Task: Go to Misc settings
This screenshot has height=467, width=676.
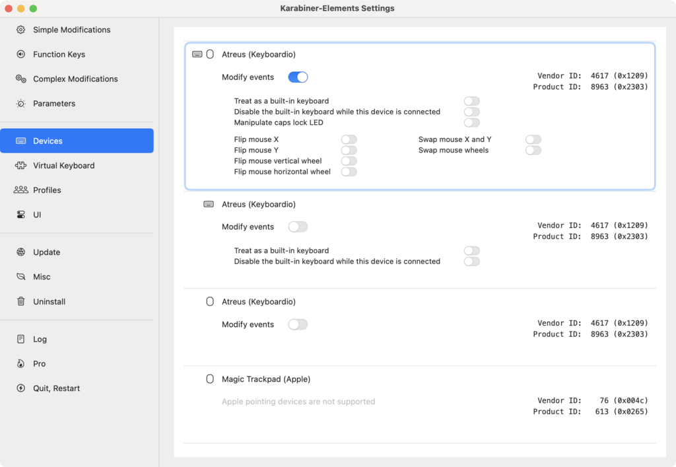Action: coord(77,277)
